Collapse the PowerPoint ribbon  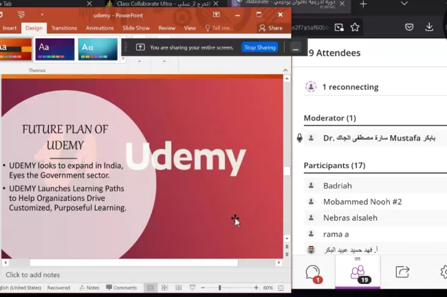click(285, 70)
